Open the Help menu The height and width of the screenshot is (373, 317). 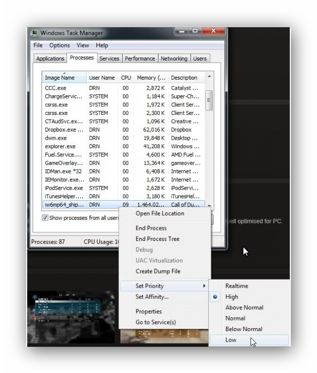click(x=102, y=45)
